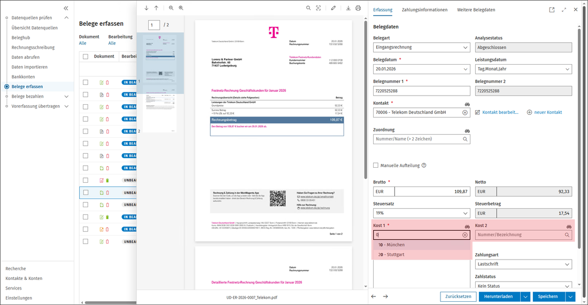
Task: Open the Leistungsdatum dropdown
Action: click(x=523, y=69)
